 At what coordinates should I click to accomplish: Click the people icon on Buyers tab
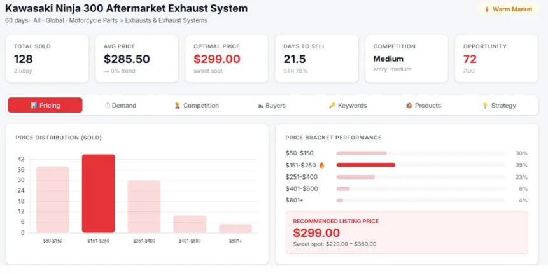(261, 106)
